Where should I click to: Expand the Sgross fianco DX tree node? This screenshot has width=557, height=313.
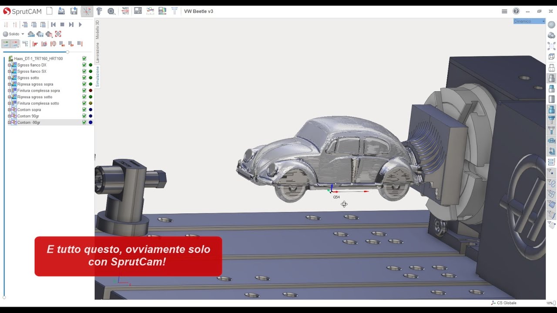pyautogui.click(x=9, y=65)
